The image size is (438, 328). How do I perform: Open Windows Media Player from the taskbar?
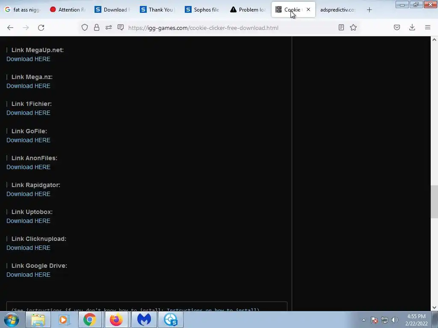click(64, 319)
